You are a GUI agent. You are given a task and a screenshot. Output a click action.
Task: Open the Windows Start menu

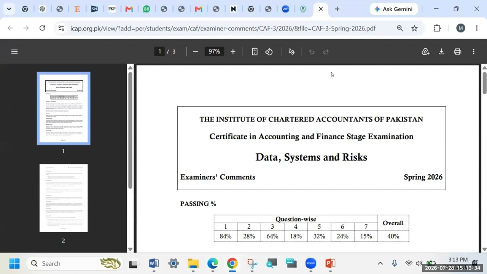click(14, 263)
